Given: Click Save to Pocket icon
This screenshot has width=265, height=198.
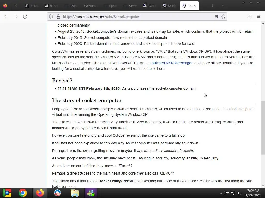Looking at the screenshot, I should coord(249,16).
